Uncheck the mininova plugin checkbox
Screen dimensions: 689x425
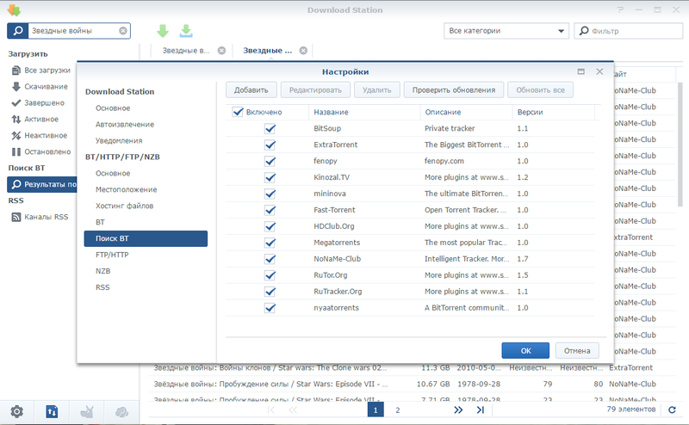tap(270, 194)
